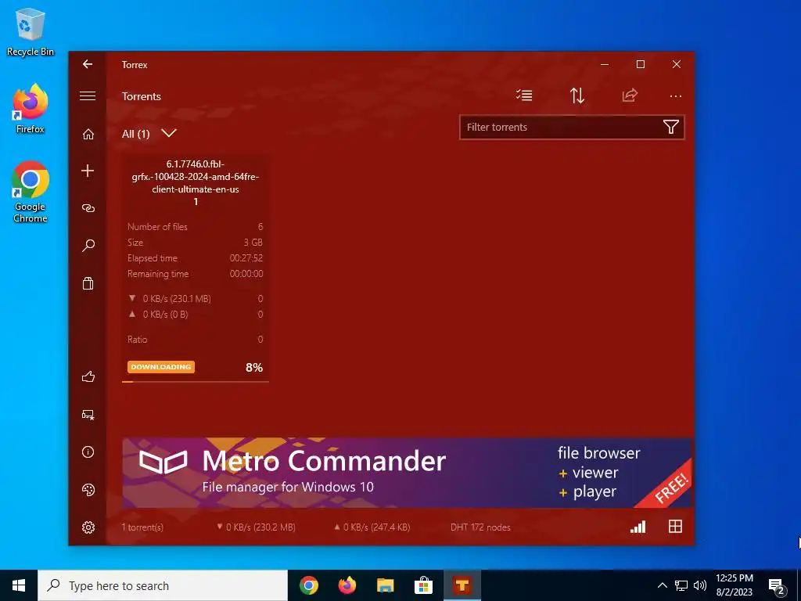Image resolution: width=801 pixels, height=601 pixels.
Task: Click the Torrents page heading
Action: pos(142,96)
